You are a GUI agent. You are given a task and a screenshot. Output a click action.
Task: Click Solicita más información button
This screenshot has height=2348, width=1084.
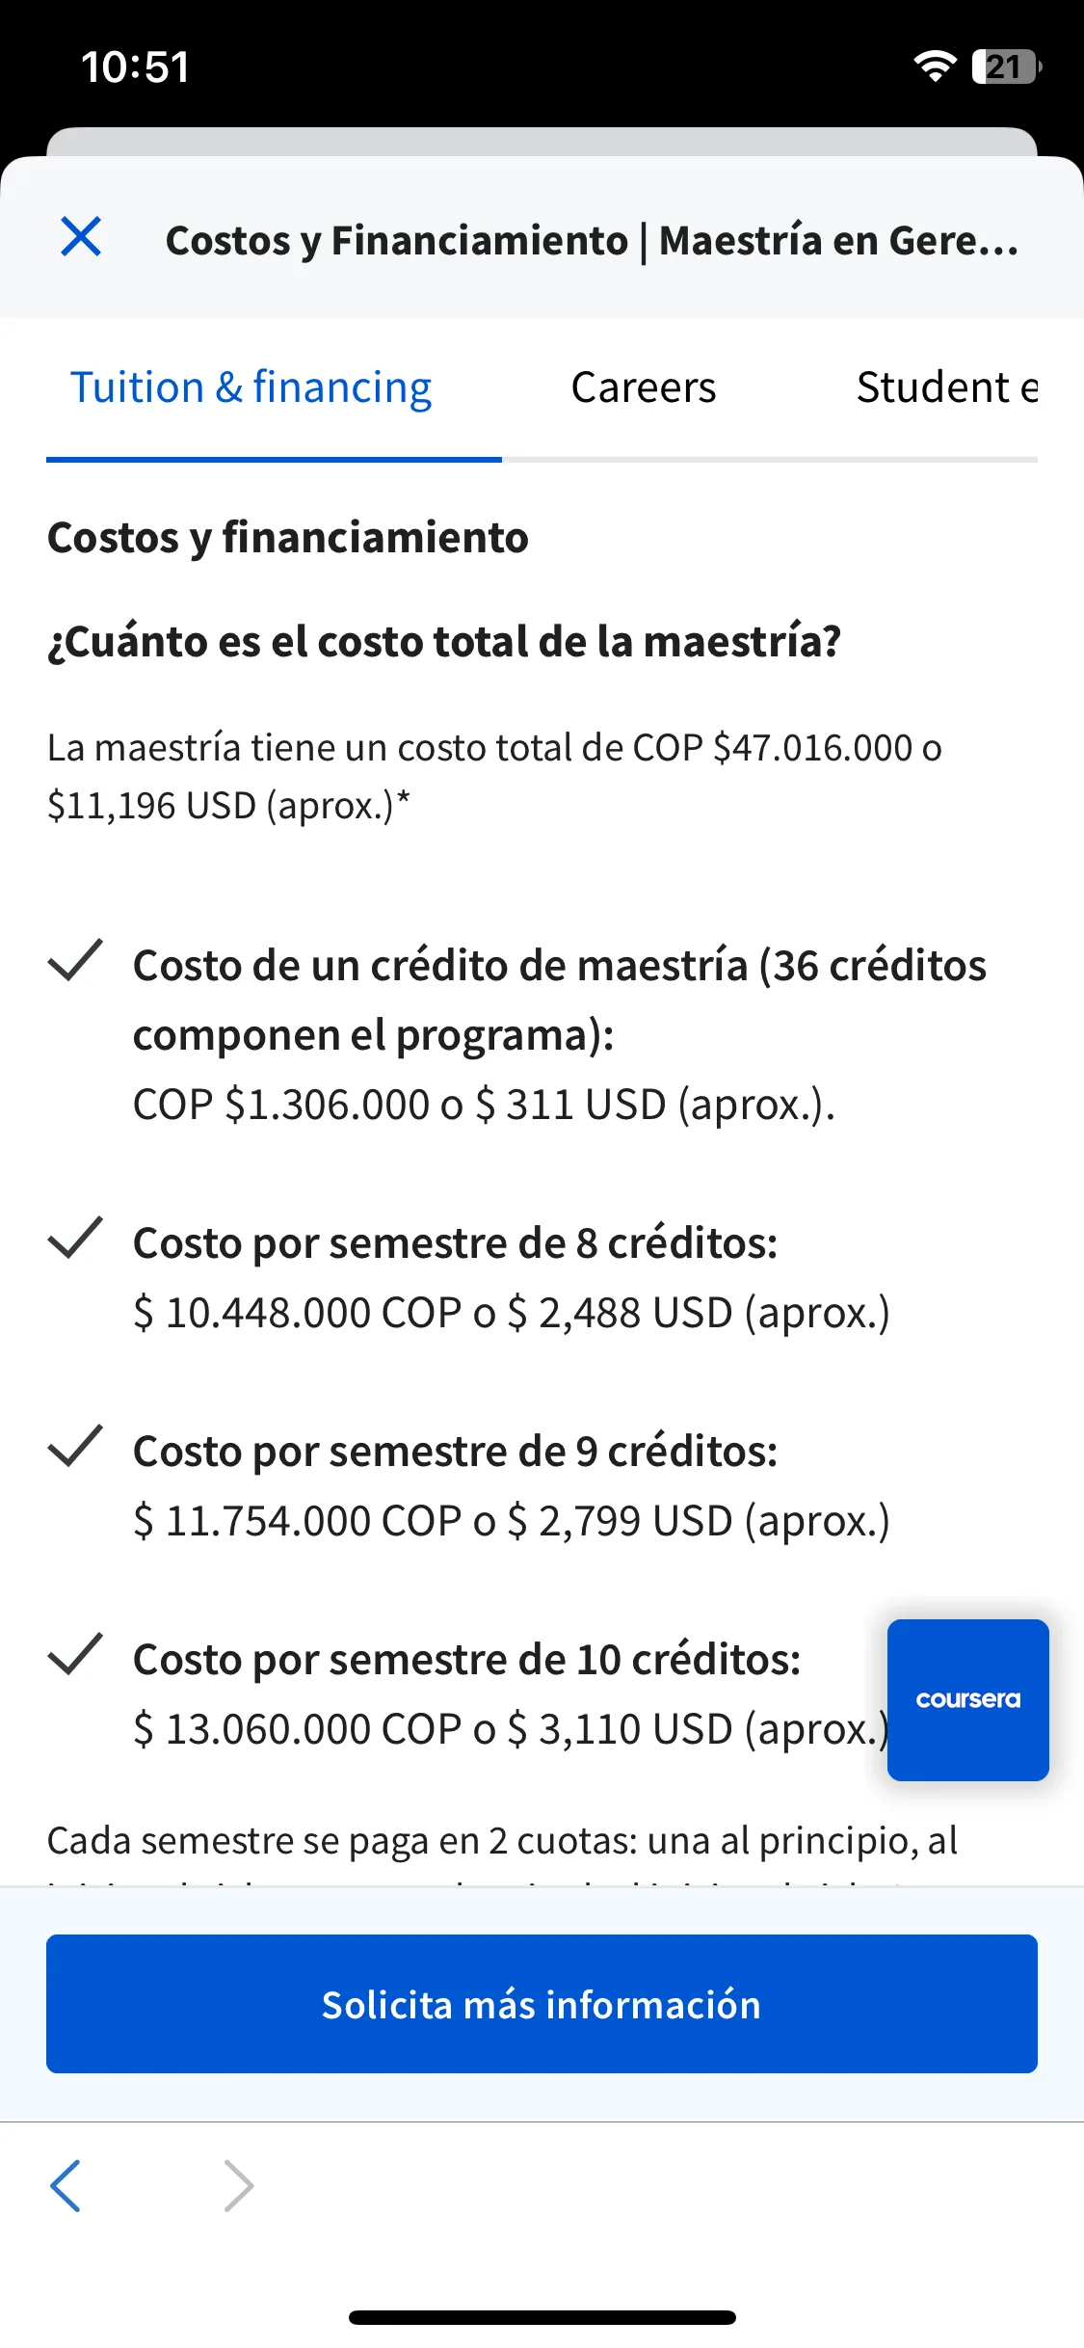click(x=542, y=2004)
